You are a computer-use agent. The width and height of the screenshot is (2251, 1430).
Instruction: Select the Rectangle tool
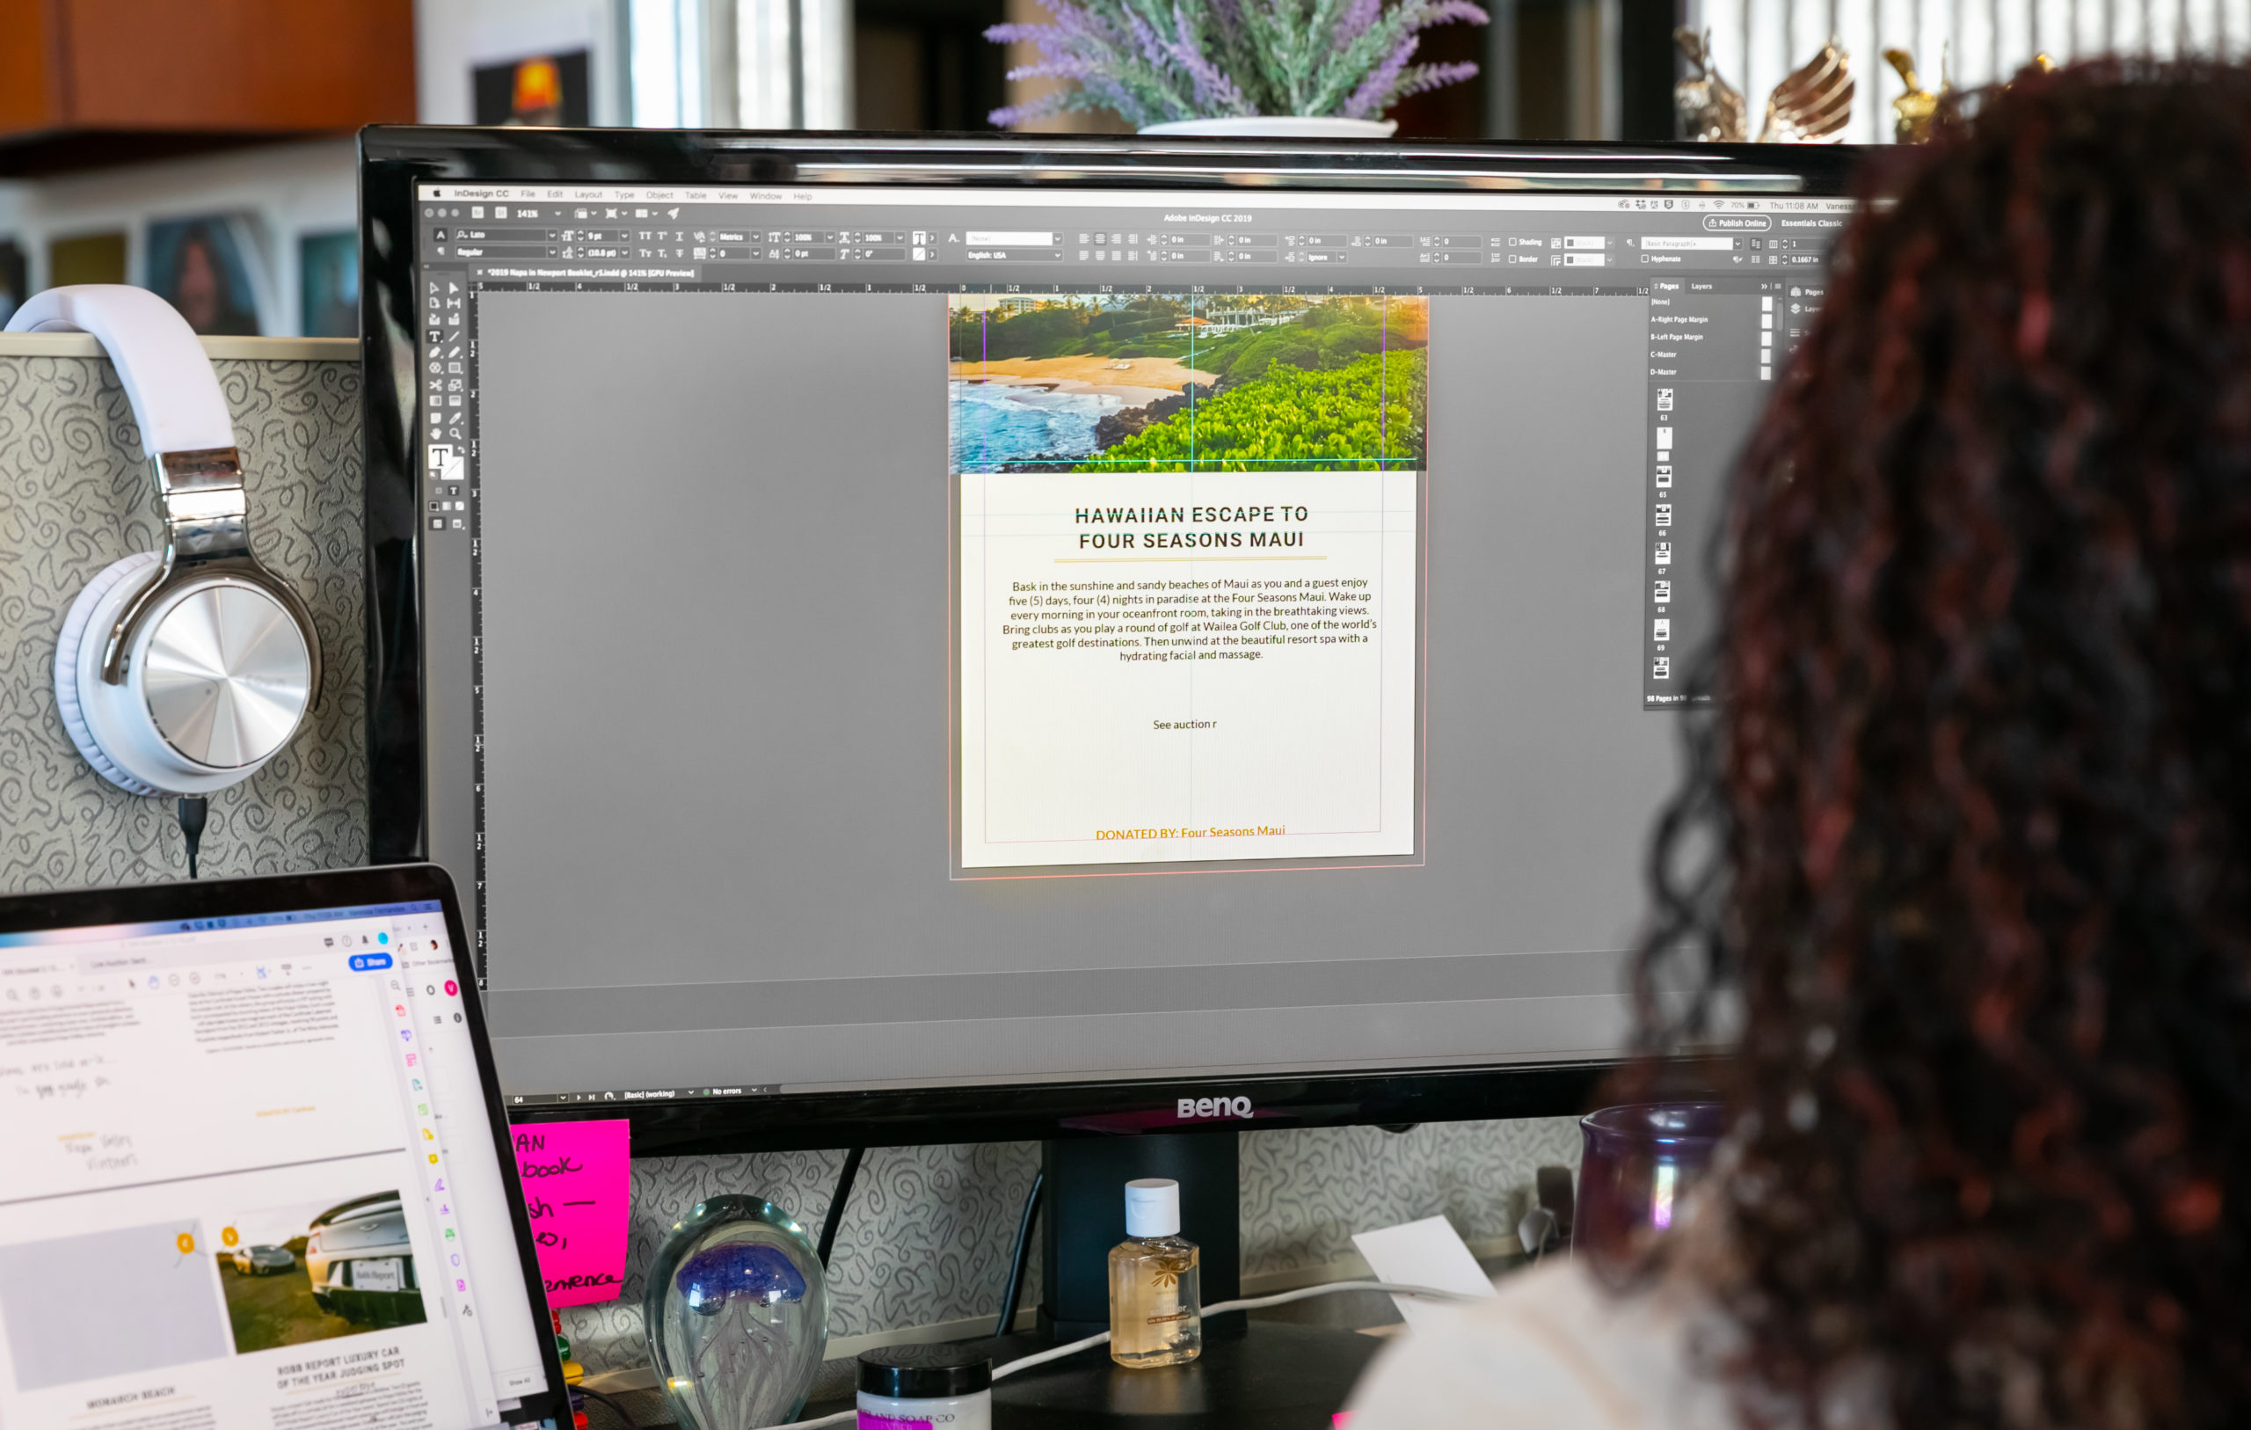(455, 368)
